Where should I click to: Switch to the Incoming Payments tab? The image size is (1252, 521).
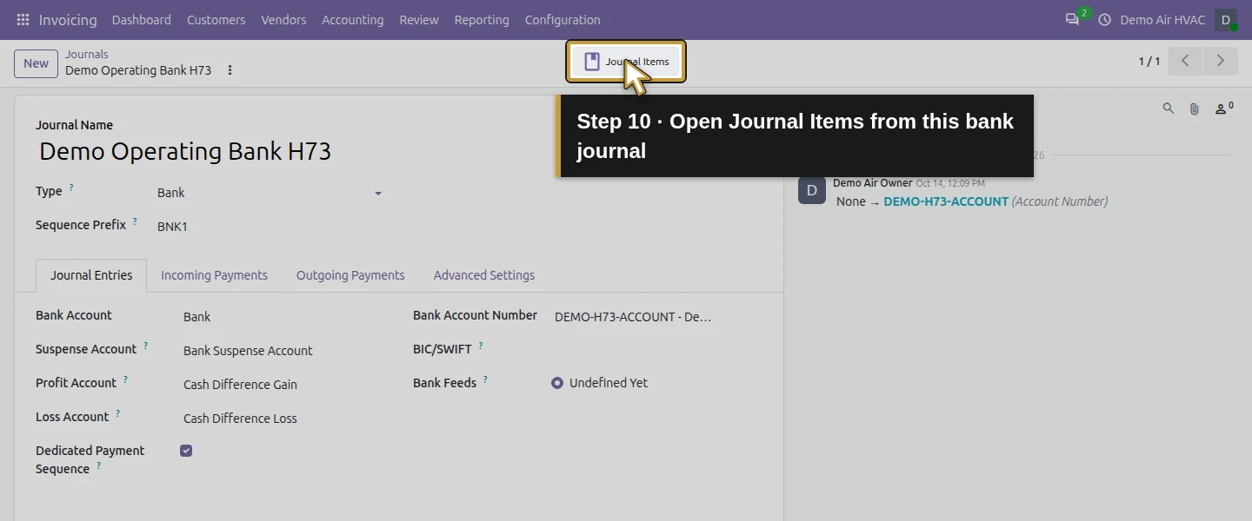click(214, 275)
